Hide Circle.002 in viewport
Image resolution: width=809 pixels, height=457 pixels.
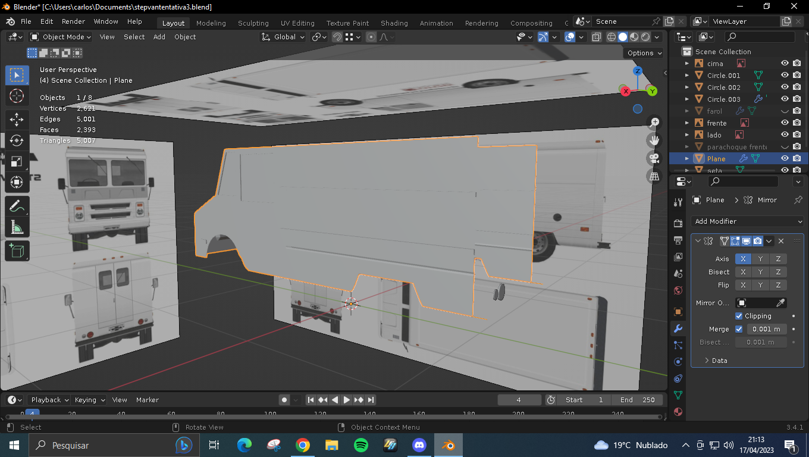coord(785,87)
